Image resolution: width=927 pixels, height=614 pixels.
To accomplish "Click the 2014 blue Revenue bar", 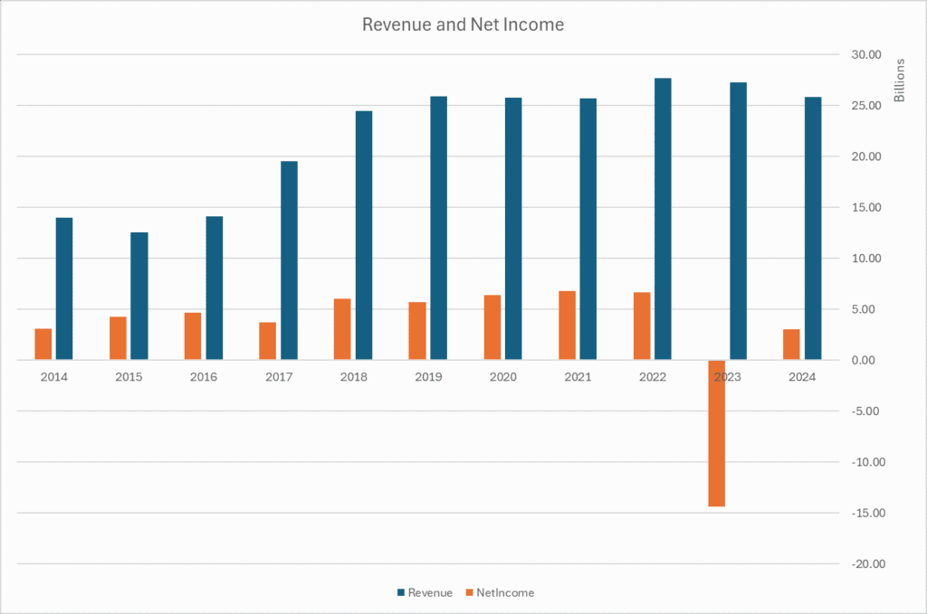I will pos(64,288).
